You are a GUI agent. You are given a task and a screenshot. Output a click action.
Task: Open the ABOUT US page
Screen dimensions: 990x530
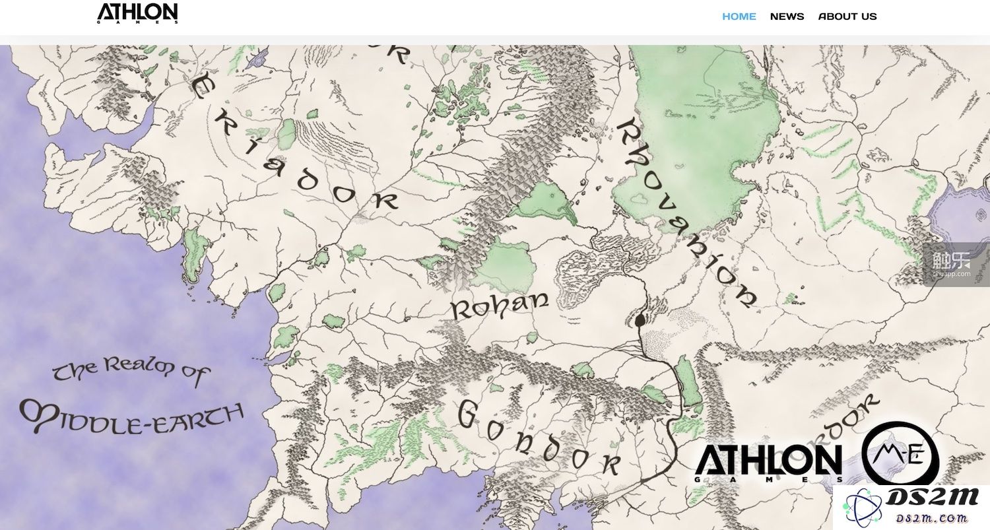pyautogui.click(x=847, y=17)
